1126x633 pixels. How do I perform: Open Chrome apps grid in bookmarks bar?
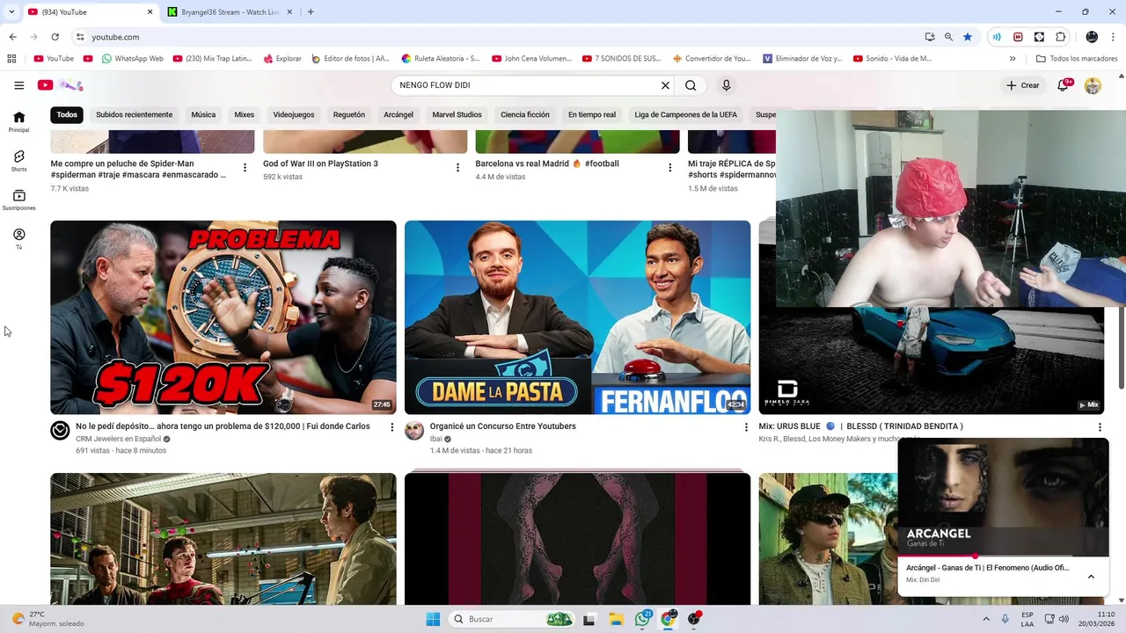tap(11, 59)
